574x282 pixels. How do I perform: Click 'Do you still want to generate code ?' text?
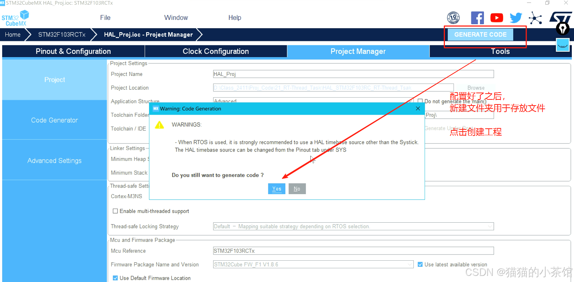[x=218, y=175]
